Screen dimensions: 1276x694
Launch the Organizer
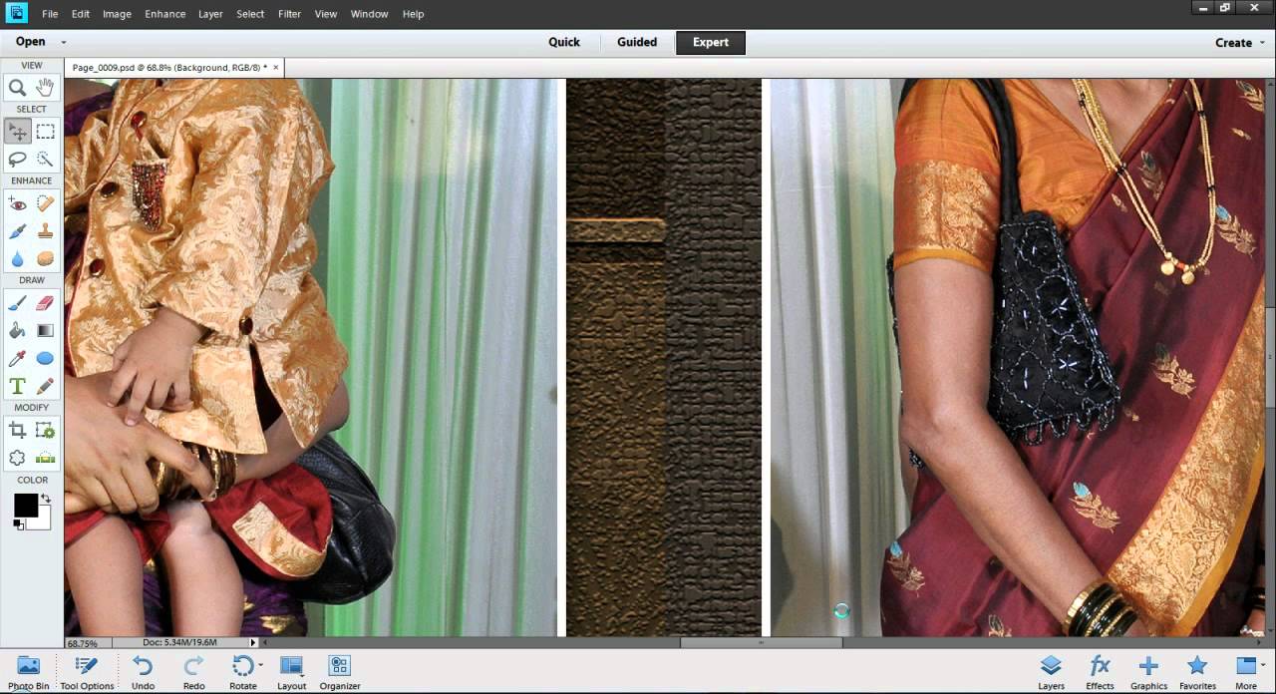pyautogui.click(x=340, y=672)
